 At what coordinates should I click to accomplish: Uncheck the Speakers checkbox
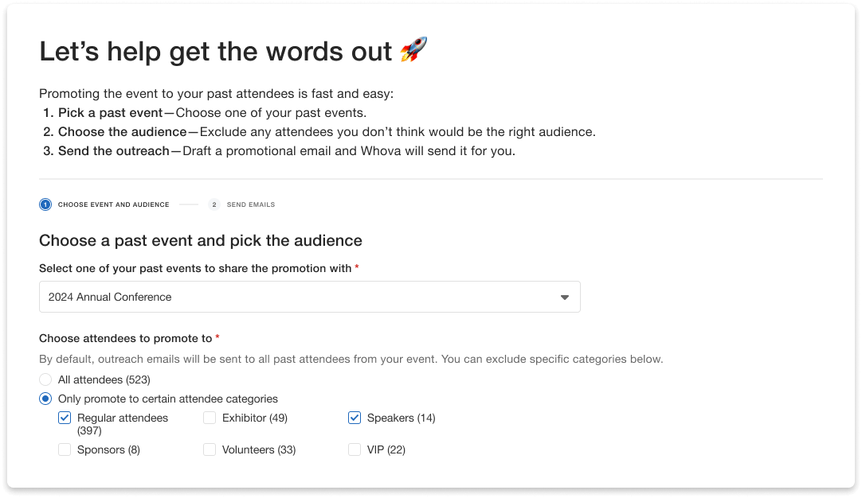click(355, 418)
